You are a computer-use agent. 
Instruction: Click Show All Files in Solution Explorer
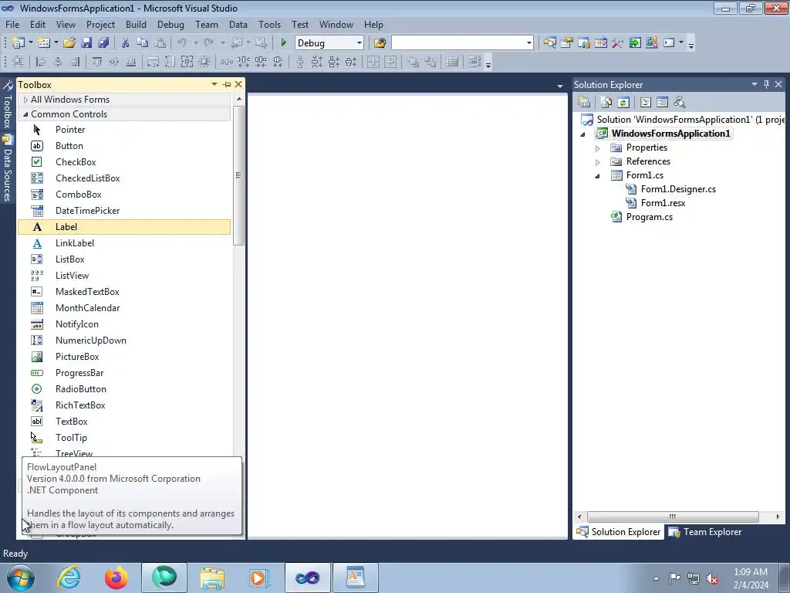coord(606,103)
